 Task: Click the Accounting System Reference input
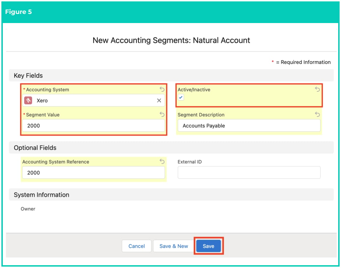(94, 173)
